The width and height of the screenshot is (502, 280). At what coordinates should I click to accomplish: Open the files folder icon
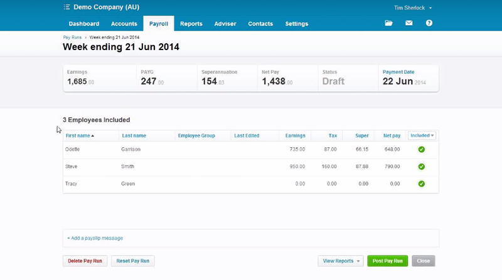pos(389,24)
